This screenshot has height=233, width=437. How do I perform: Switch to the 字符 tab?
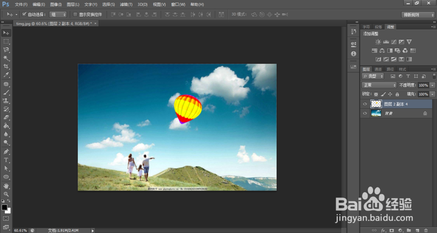tap(366, 27)
